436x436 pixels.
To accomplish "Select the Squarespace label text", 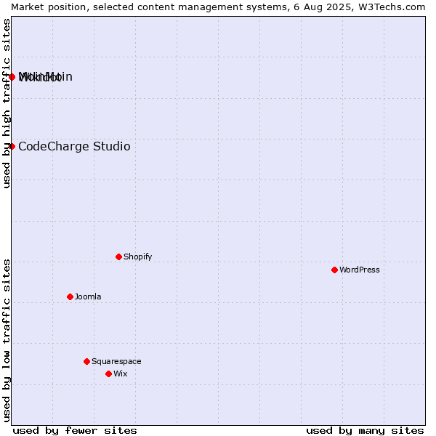I will coord(116,361).
